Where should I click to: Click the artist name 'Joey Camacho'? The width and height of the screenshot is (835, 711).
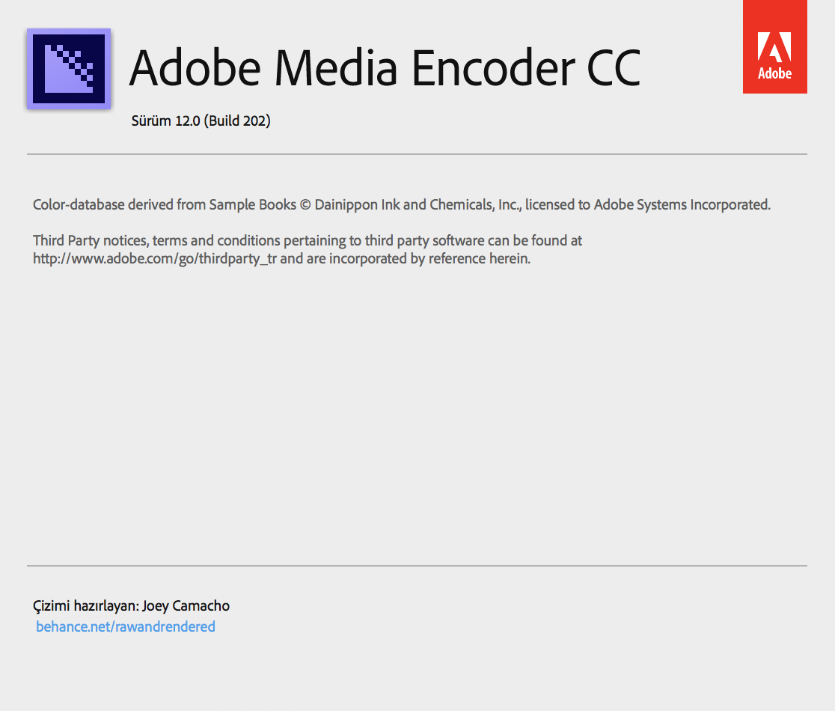click(x=186, y=606)
